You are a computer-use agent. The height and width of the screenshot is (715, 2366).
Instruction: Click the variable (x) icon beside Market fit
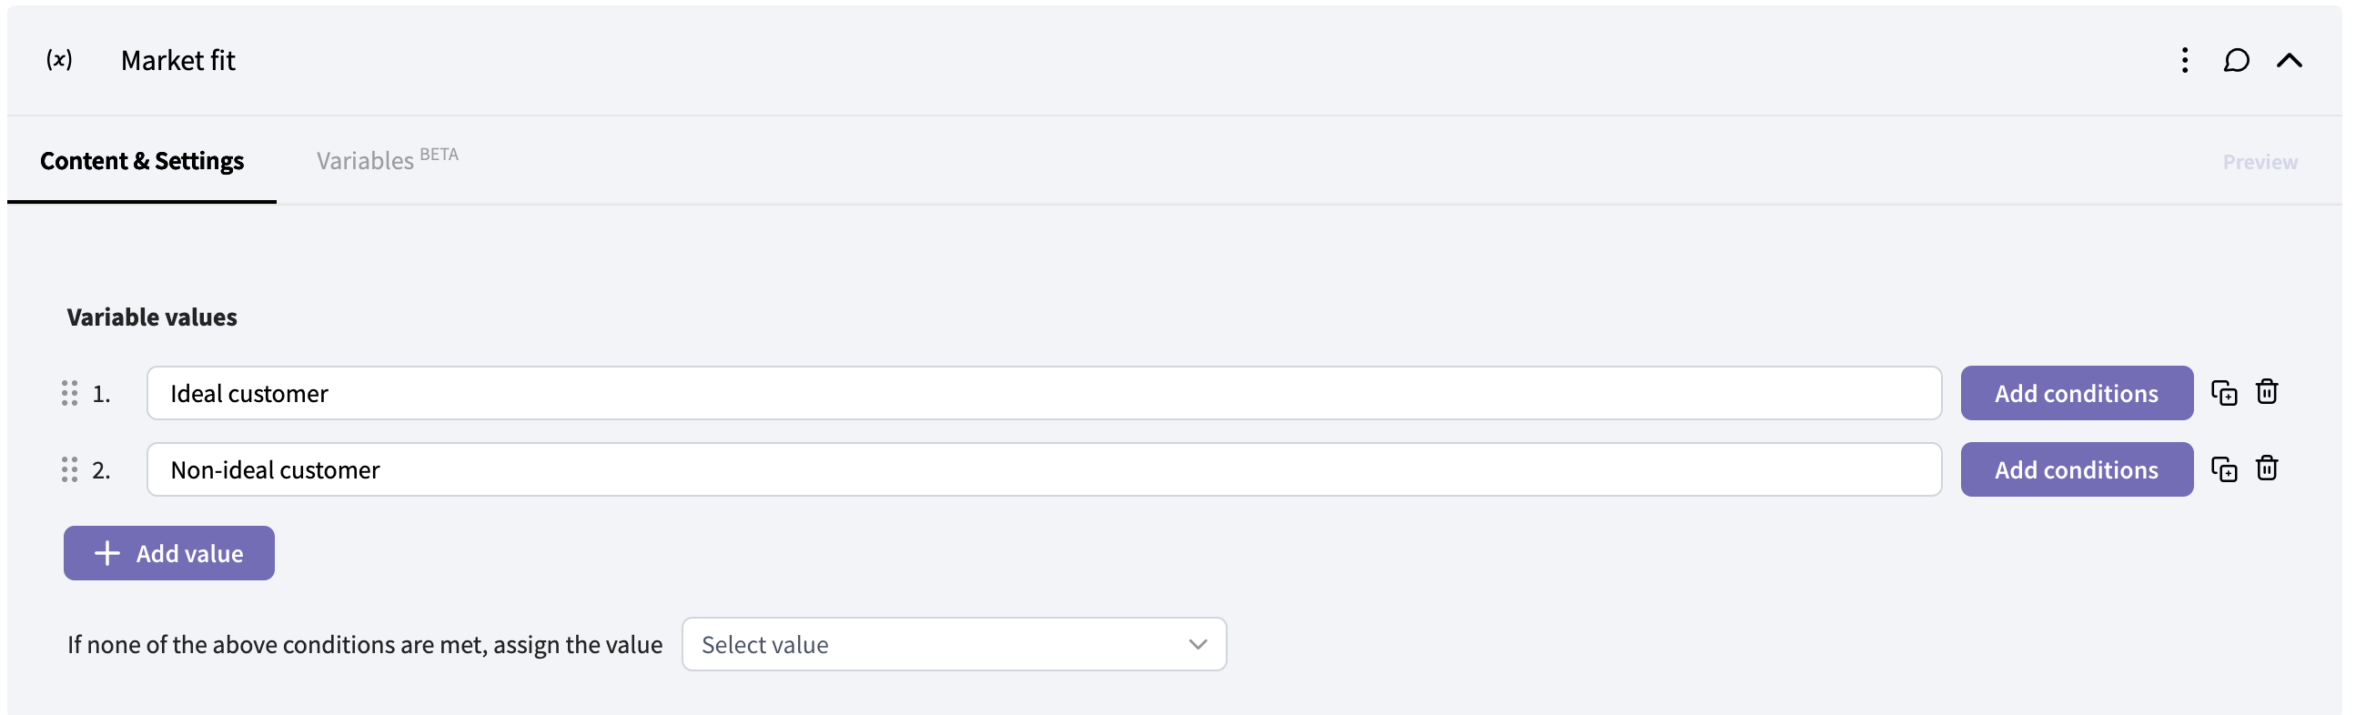60,61
